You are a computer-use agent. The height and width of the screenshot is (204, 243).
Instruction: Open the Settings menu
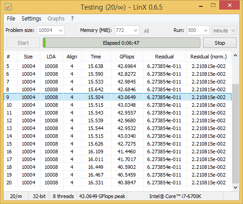(x=32, y=19)
